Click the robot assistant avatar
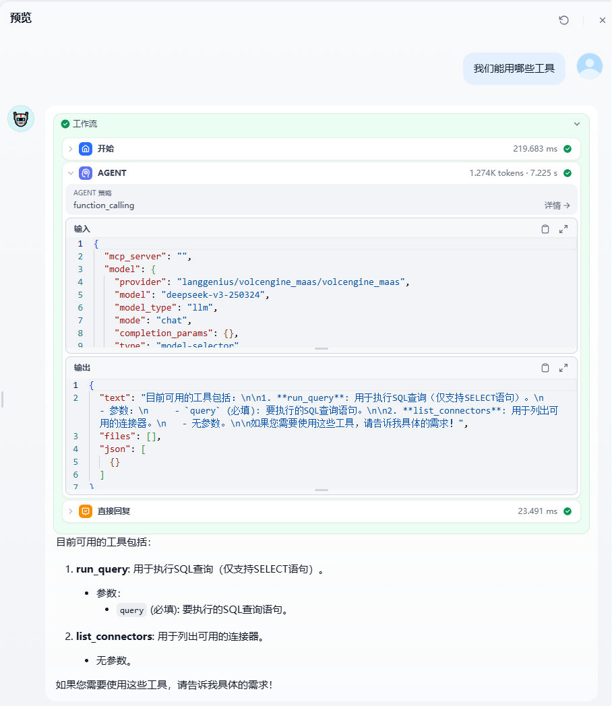The width and height of the screenshot is (612, 706). click(x=21, y=119)
